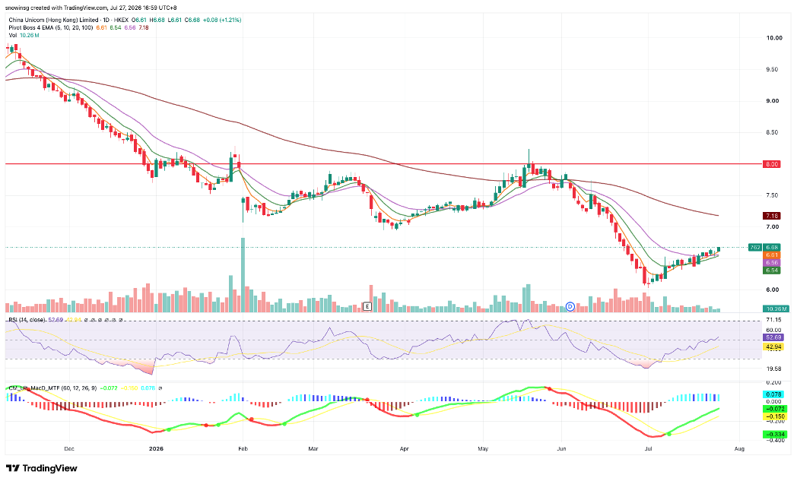This screenshot has width=797, height=481.
Task: Click the current price 6.68 tag
Action: point(772,248)
